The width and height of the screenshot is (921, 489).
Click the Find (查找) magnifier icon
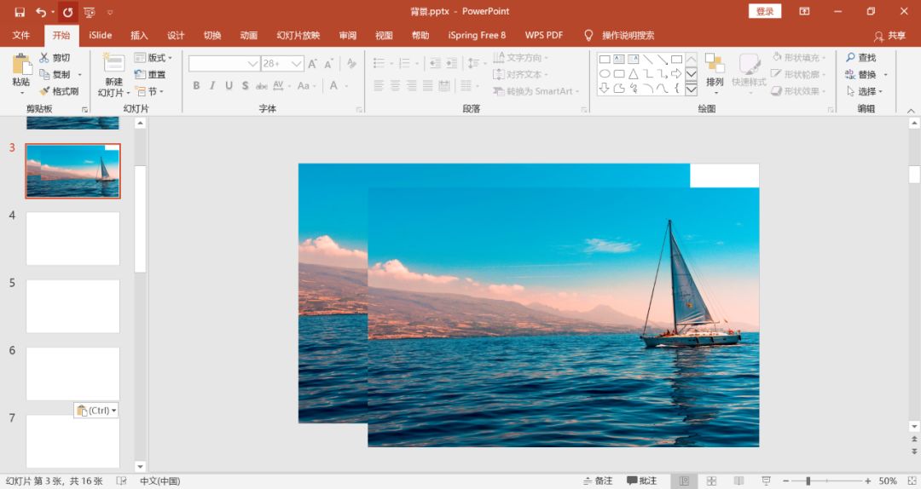click(850, 57)
